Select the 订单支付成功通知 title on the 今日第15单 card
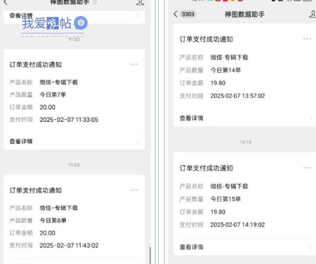 click(x=206, y=168)
